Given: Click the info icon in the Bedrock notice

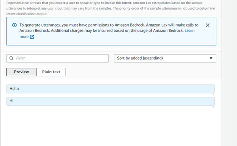Looking at the screenshot, I should (14, 25).
